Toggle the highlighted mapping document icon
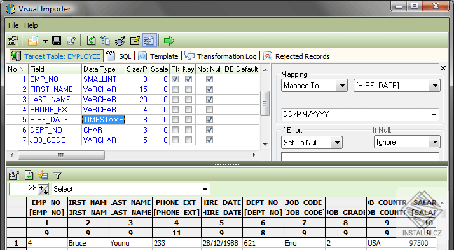Screen dimensions: 454x250 149,40
